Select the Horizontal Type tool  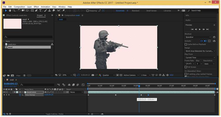40,11
